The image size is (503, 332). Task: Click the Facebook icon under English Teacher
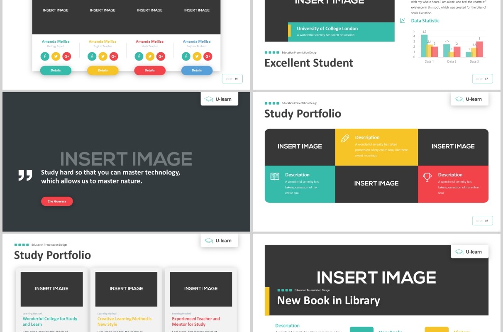[x=92, y=56]
